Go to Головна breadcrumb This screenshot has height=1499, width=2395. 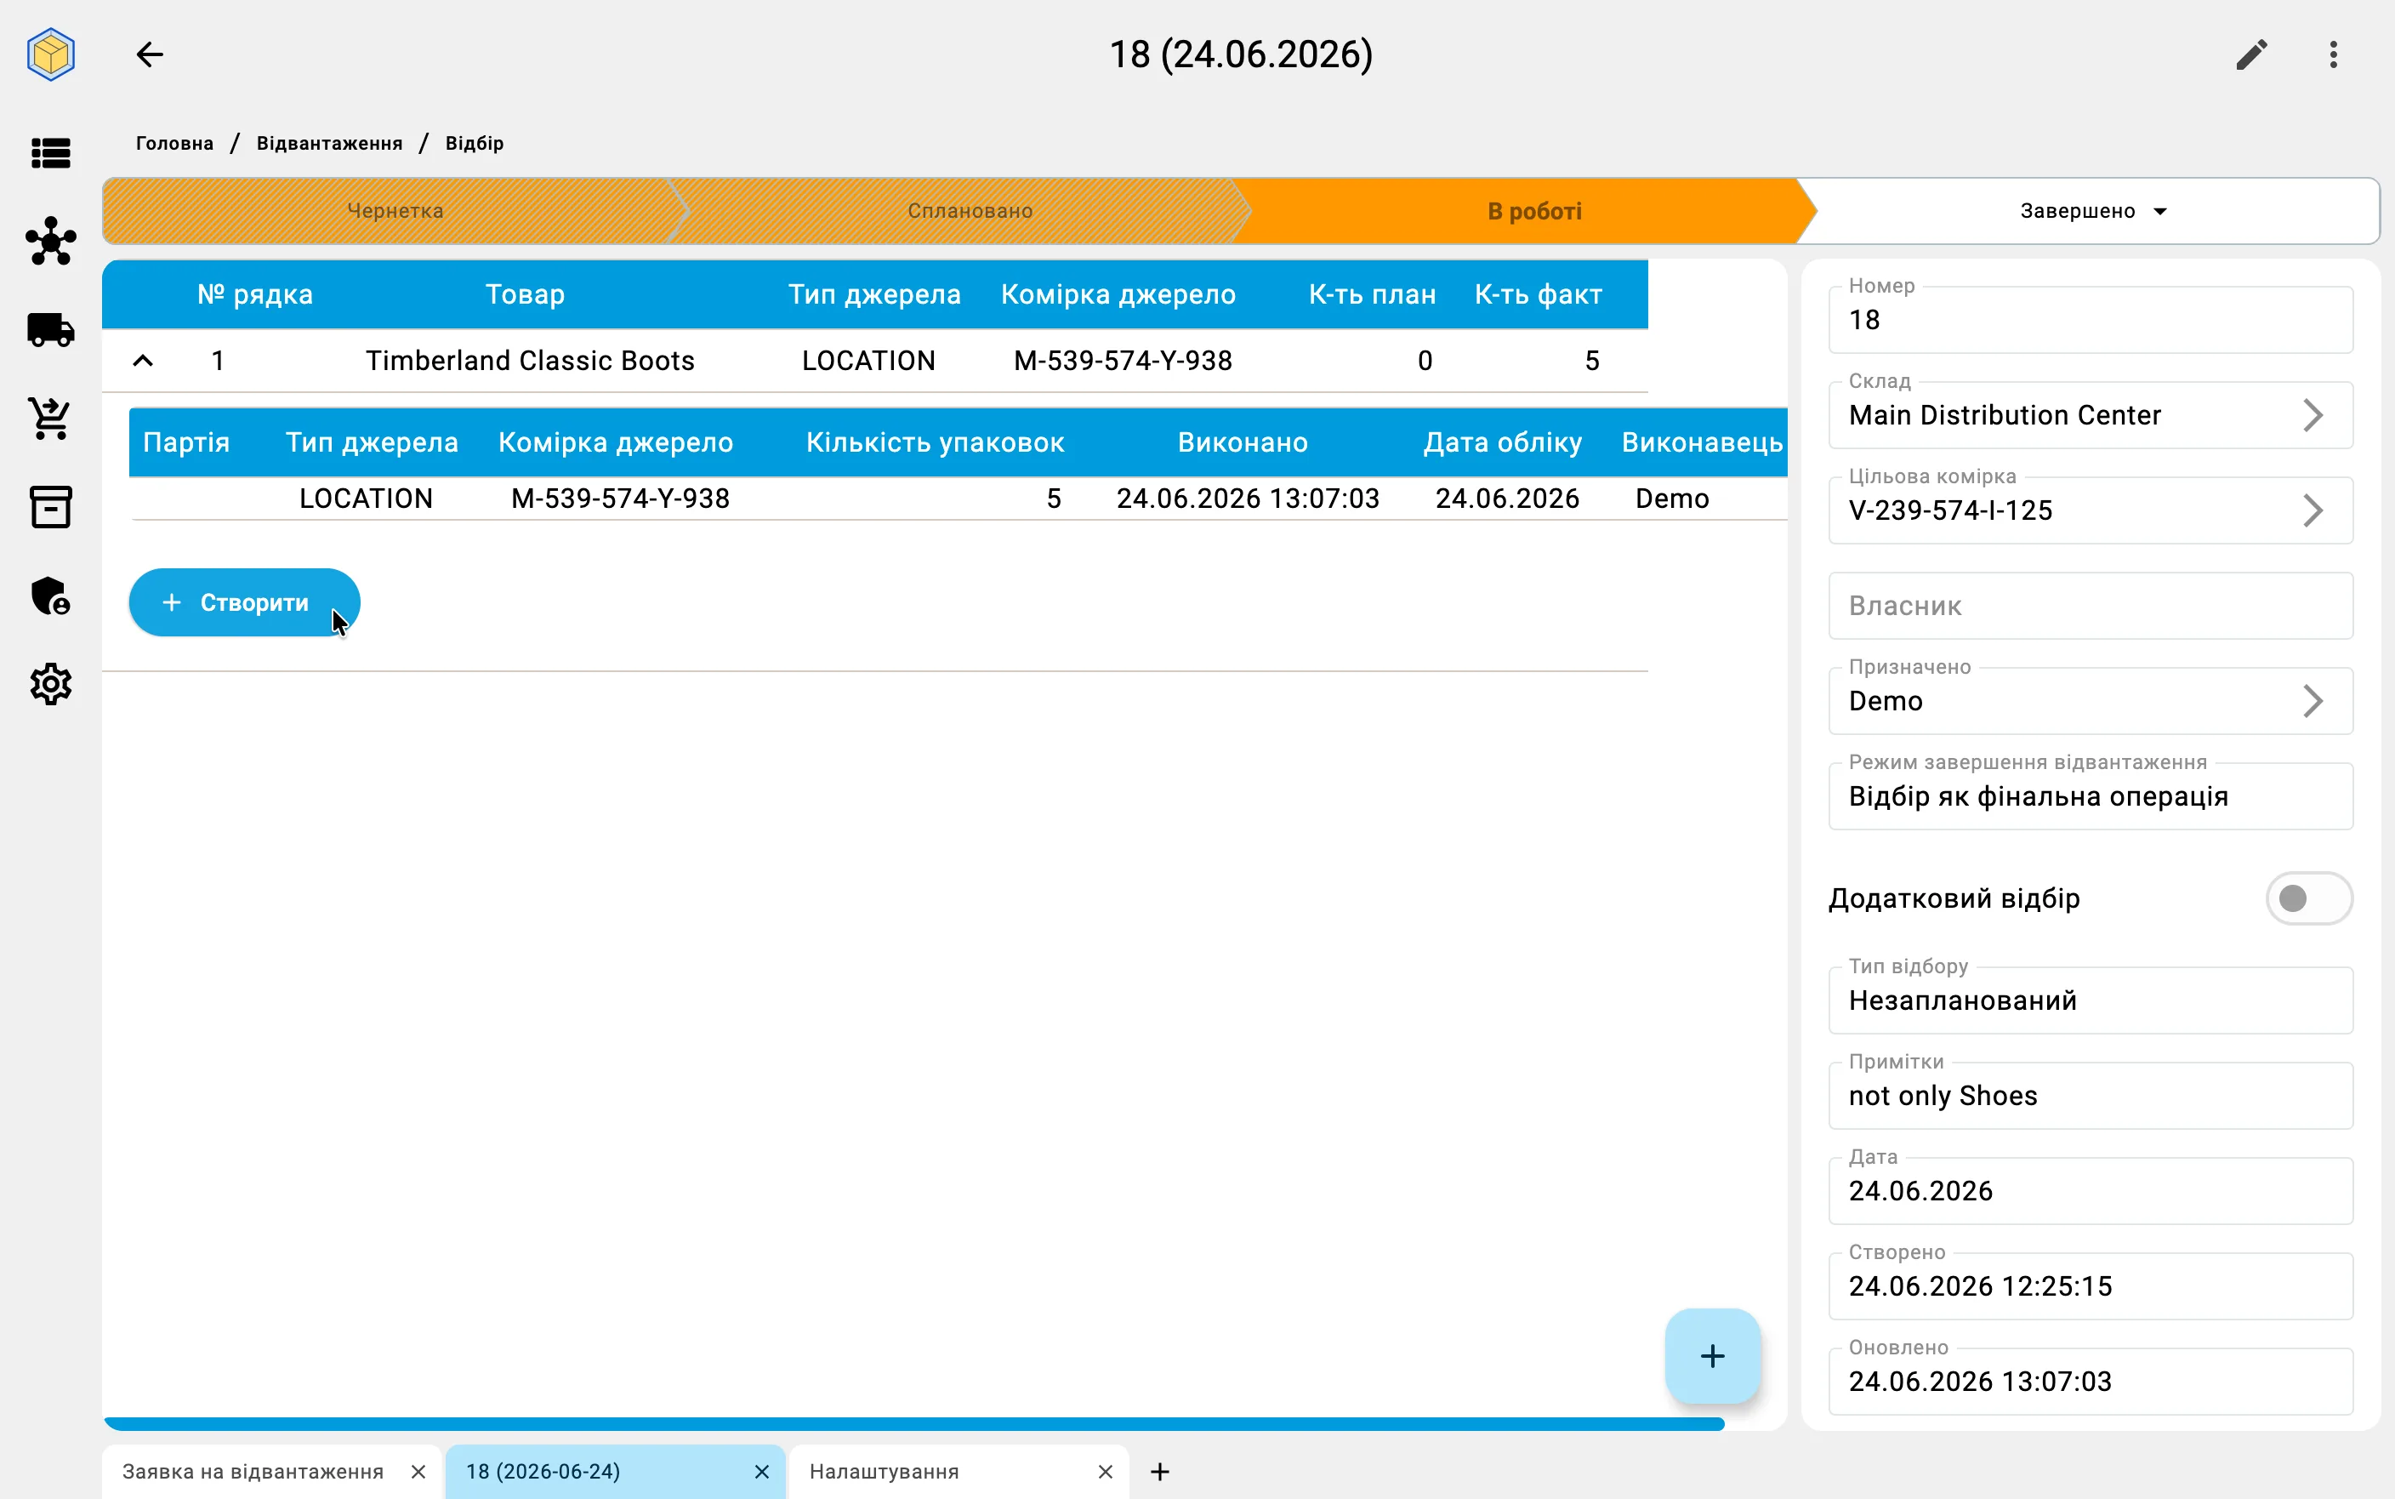coord(174,143)
